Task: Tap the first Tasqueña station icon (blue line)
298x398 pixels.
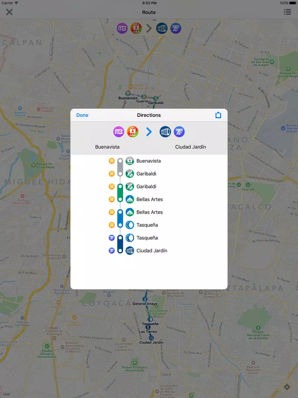Action: [130, 225]
